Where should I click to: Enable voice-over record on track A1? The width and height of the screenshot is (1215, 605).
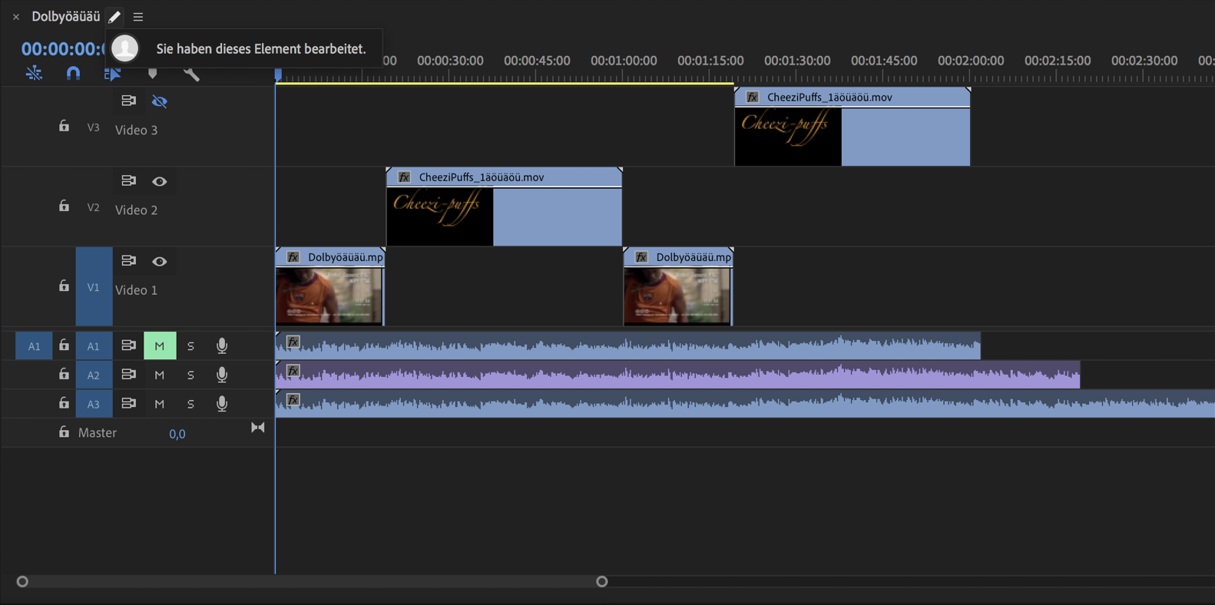click(222, 346)
